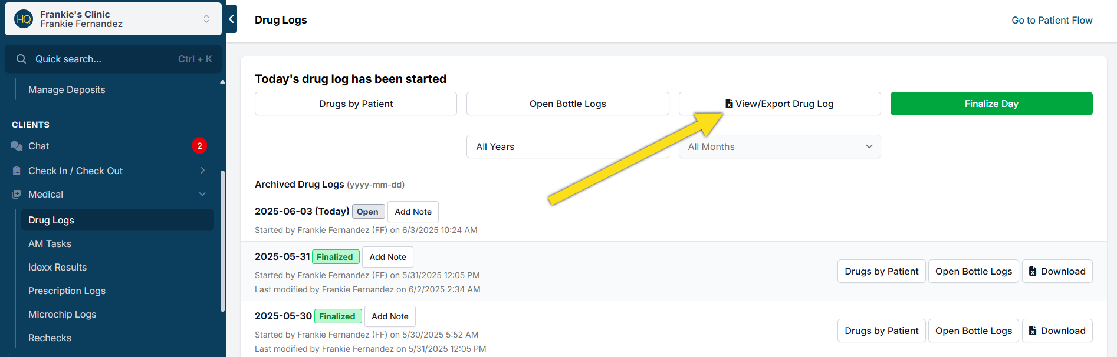Viewport: 1117px width, 357px height.
Task: Open the All Years dropdown
Action: [x=567, y=146]
